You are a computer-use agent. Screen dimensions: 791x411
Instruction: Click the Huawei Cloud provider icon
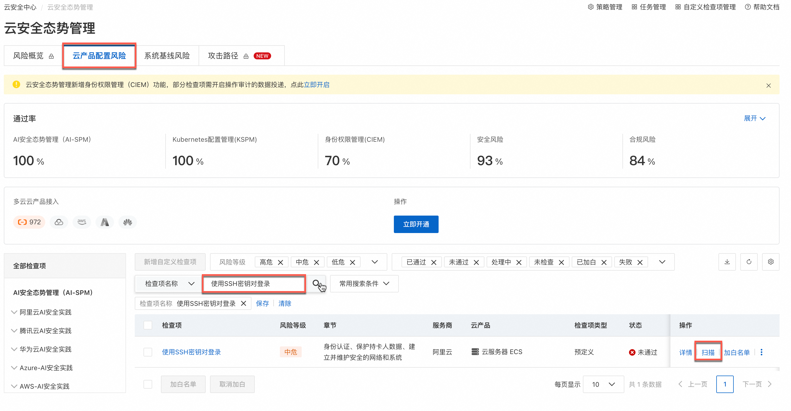click(127, 222)
